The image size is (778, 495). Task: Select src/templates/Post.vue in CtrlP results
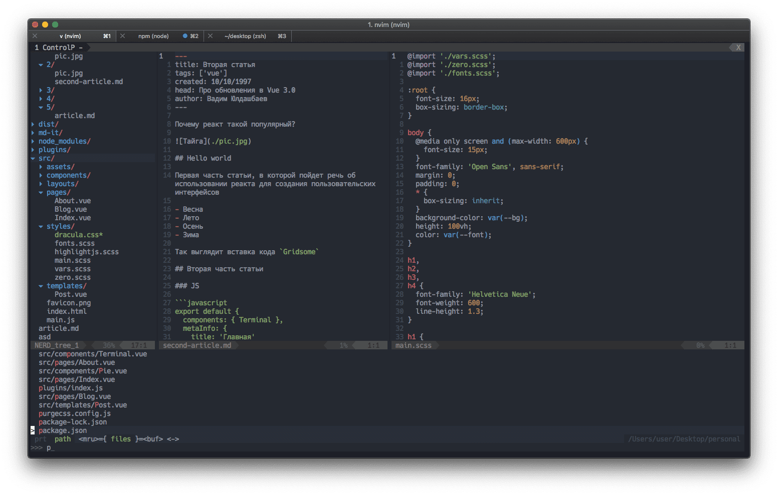click(x=83, y=405)
